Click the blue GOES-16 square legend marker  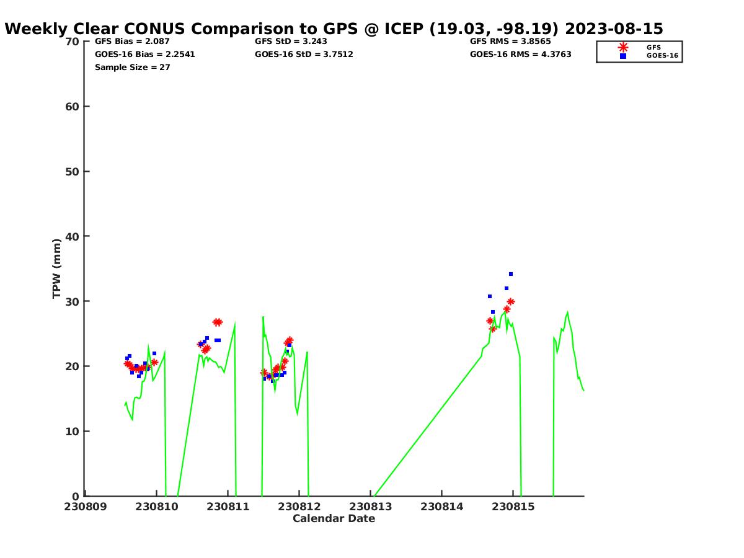(x=623, y=56)
